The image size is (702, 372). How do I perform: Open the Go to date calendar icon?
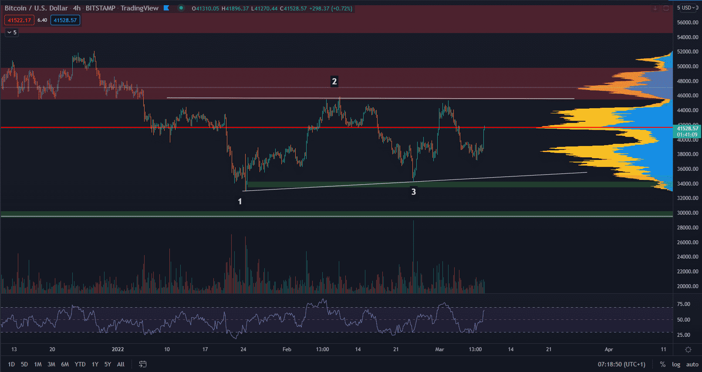(142, 364)
